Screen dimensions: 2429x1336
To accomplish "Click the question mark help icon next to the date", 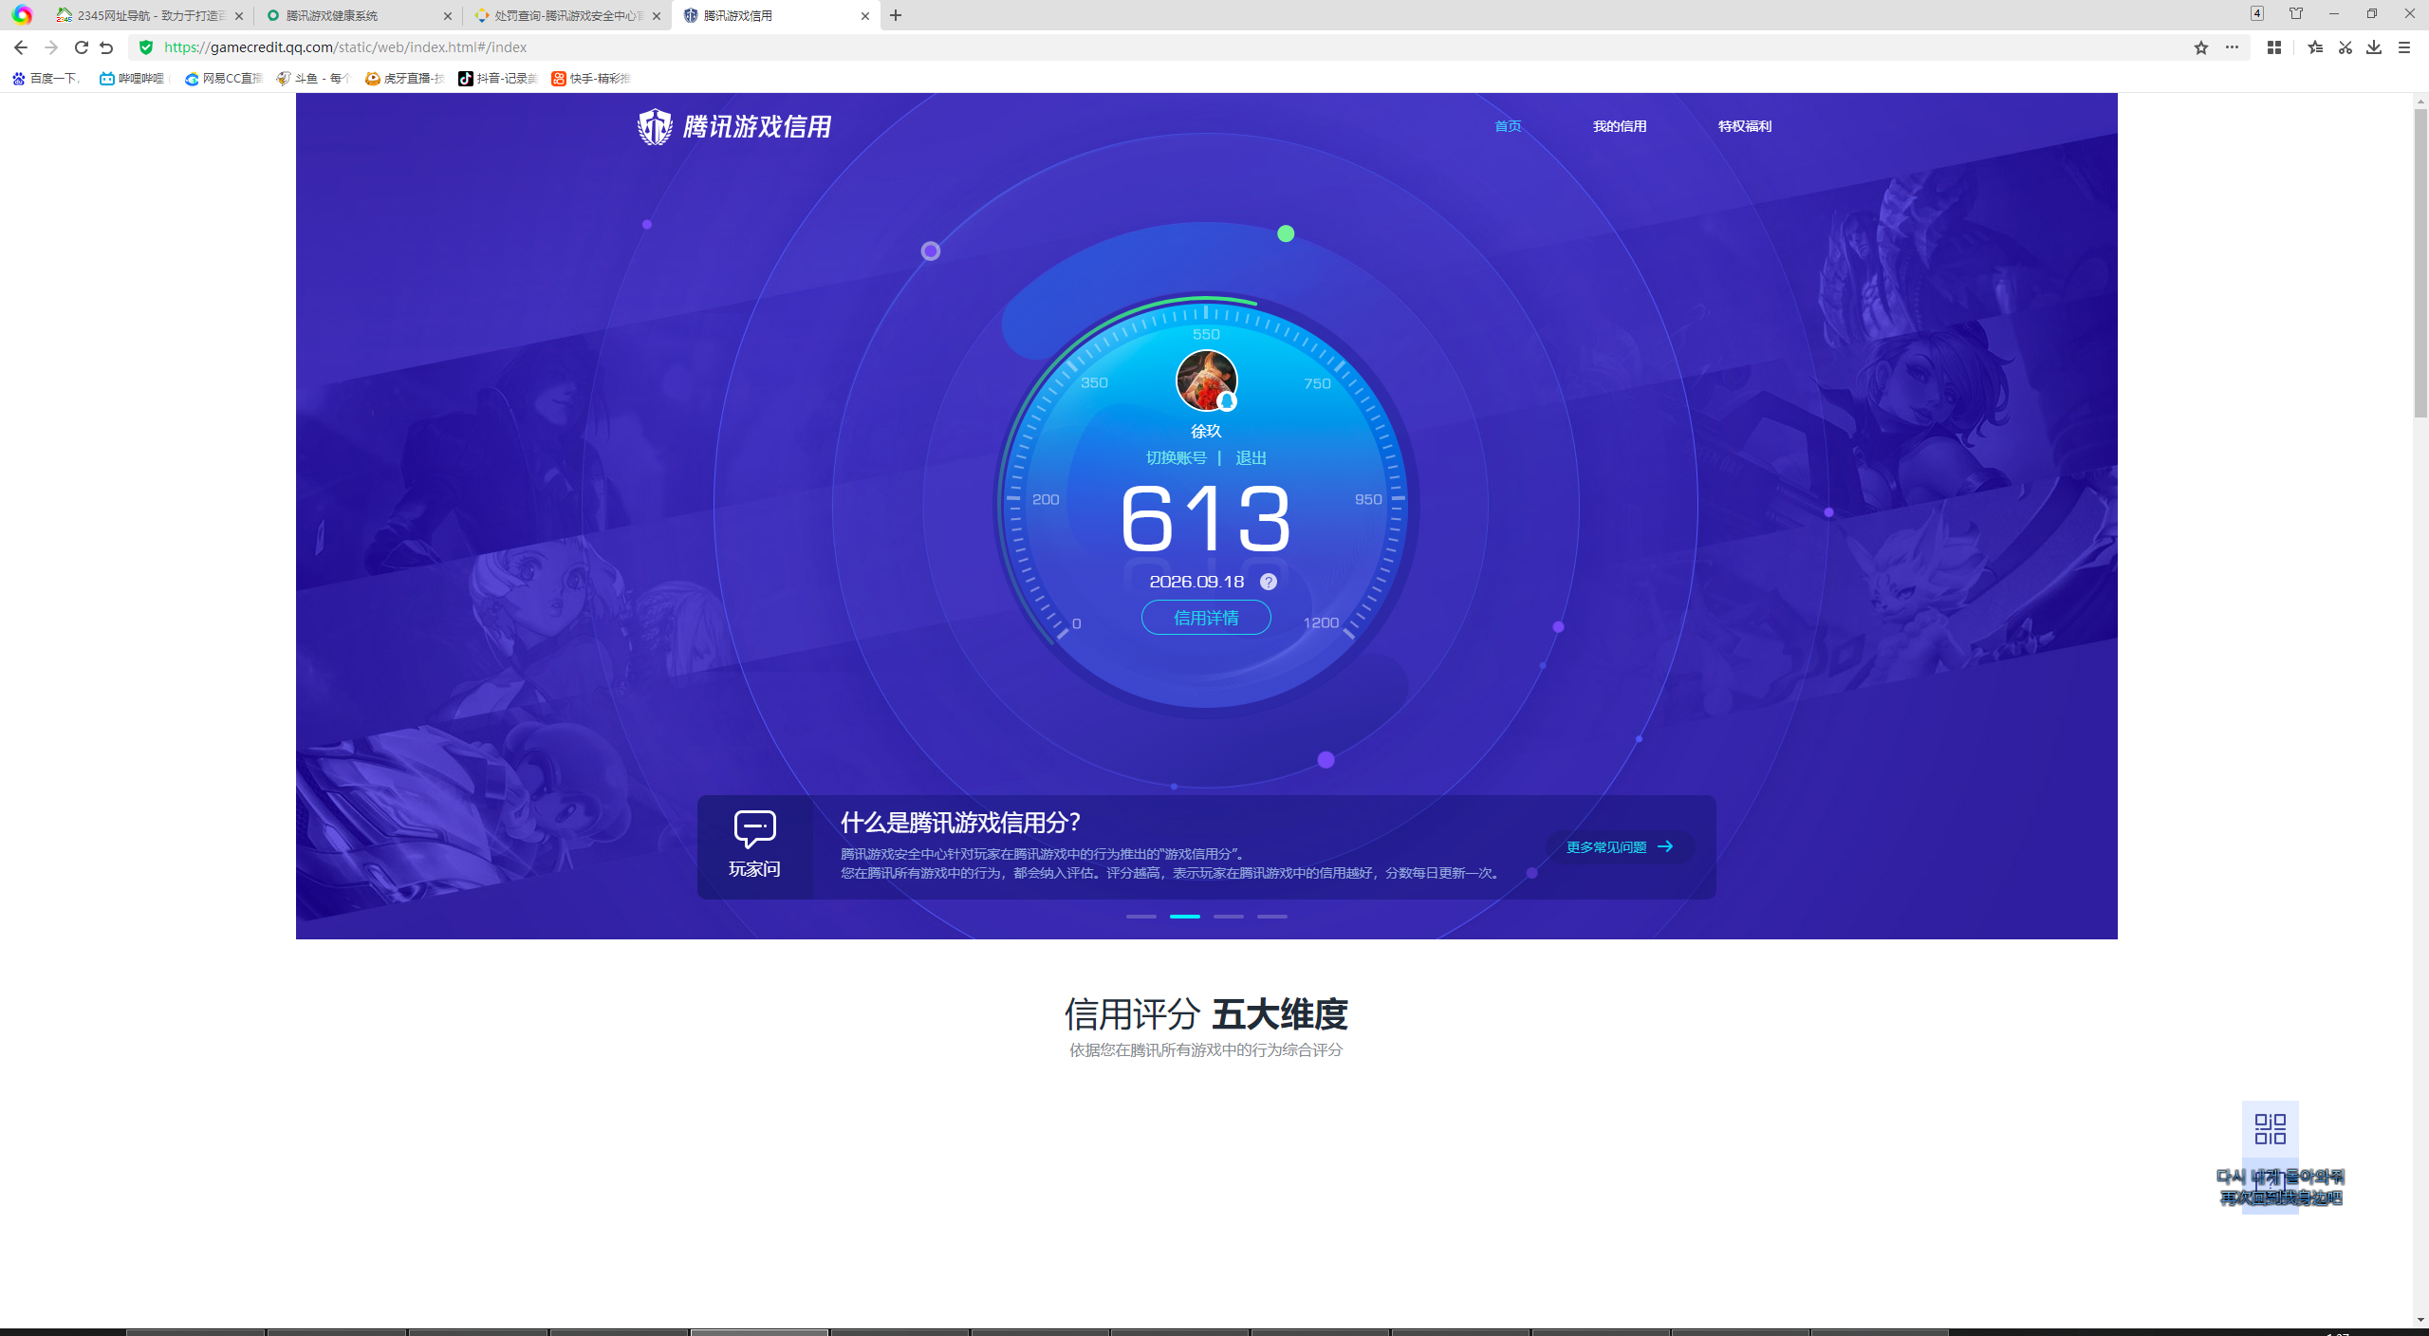I will (x=1269, y=582).
